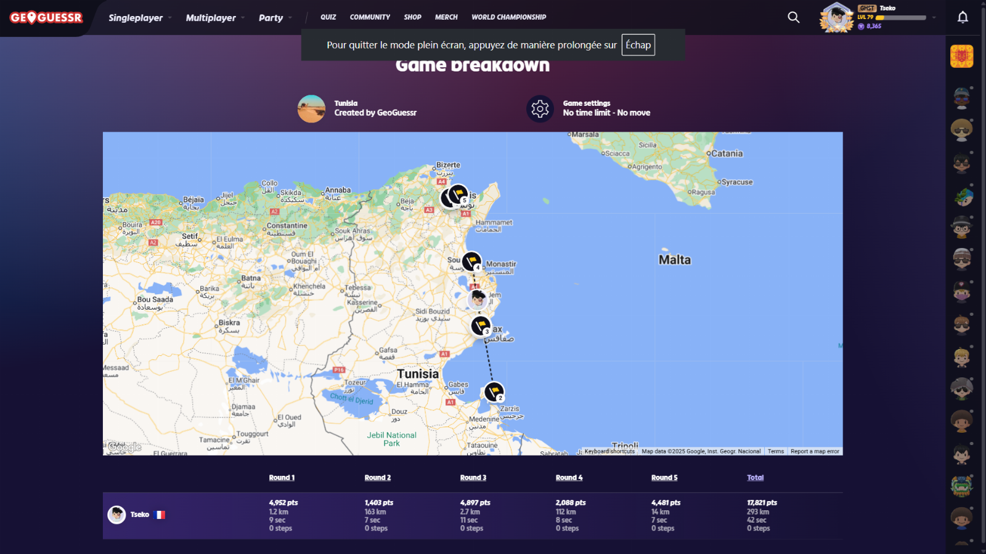Click the Total column link
This screenshot has height=554, width=986.
coord(755,478)
